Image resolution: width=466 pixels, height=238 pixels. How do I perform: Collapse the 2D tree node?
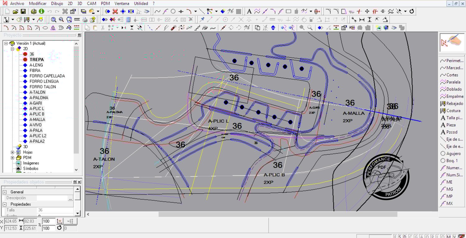tap(13, 49)
